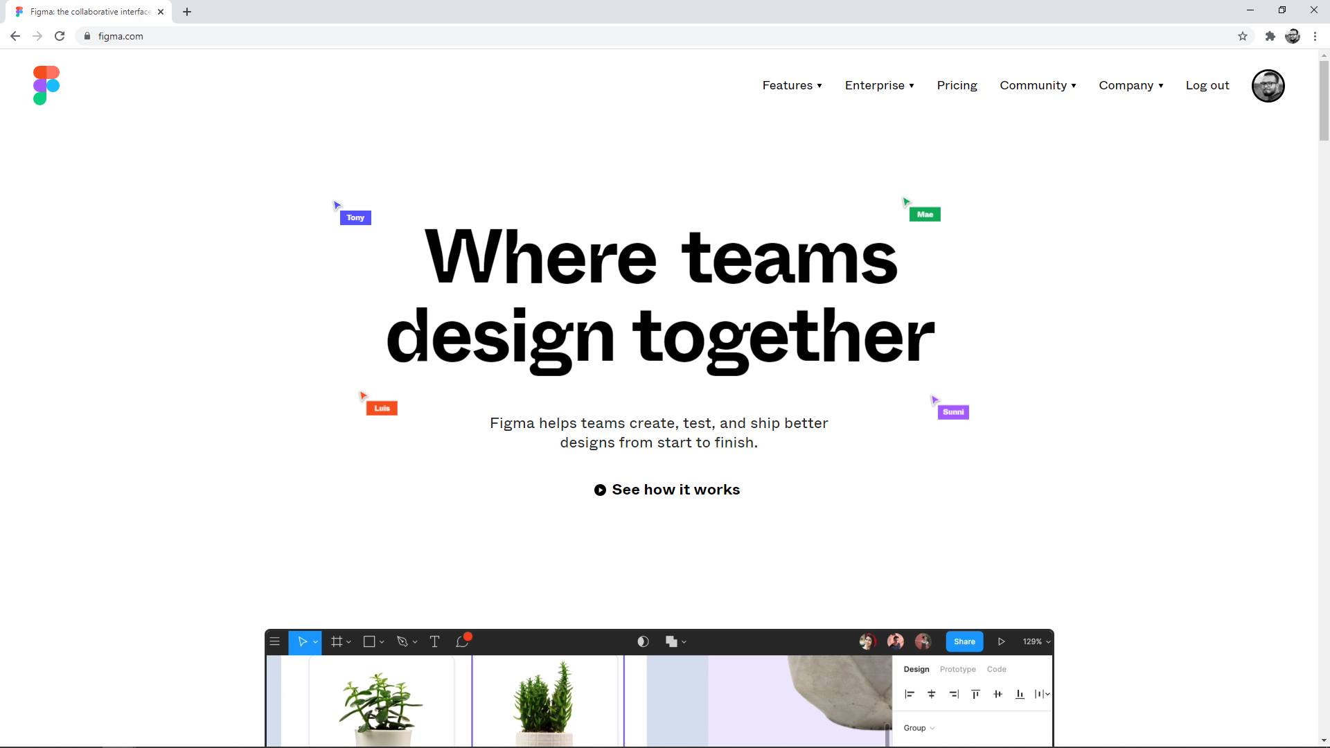Select the Rectangle shape tool
This screenshot has height=748, width=1330.
(x=369, y=641)
